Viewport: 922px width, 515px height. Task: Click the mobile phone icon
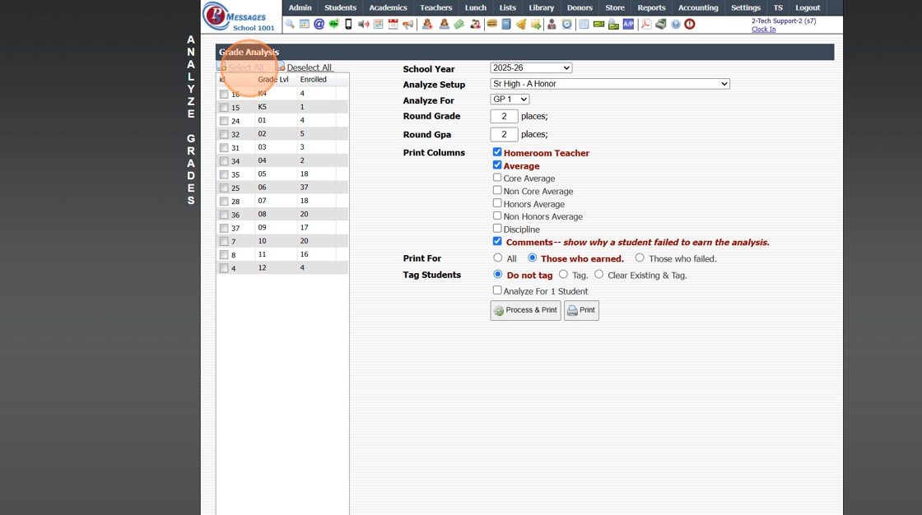348,24
